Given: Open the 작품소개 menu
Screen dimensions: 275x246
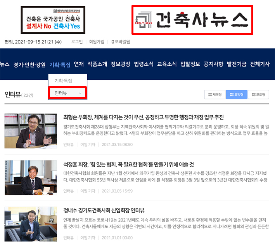Looking at the screenshot, I should [x=97, y=64].
